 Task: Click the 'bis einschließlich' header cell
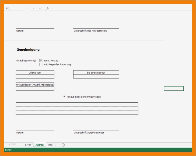96,72
